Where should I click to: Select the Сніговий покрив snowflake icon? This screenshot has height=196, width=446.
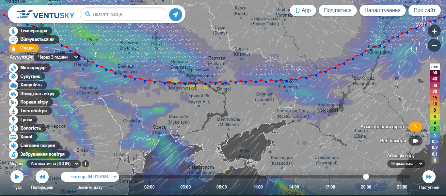13,146
